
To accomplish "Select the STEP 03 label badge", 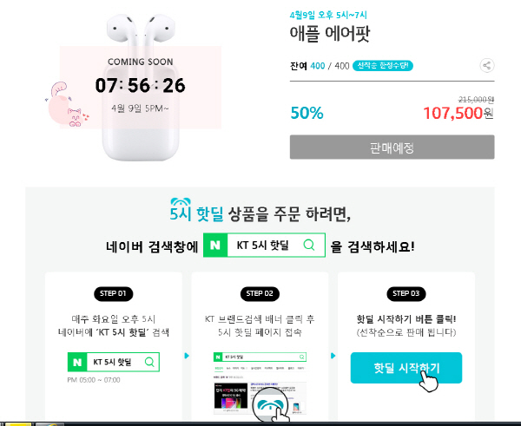I will (406, 292).
